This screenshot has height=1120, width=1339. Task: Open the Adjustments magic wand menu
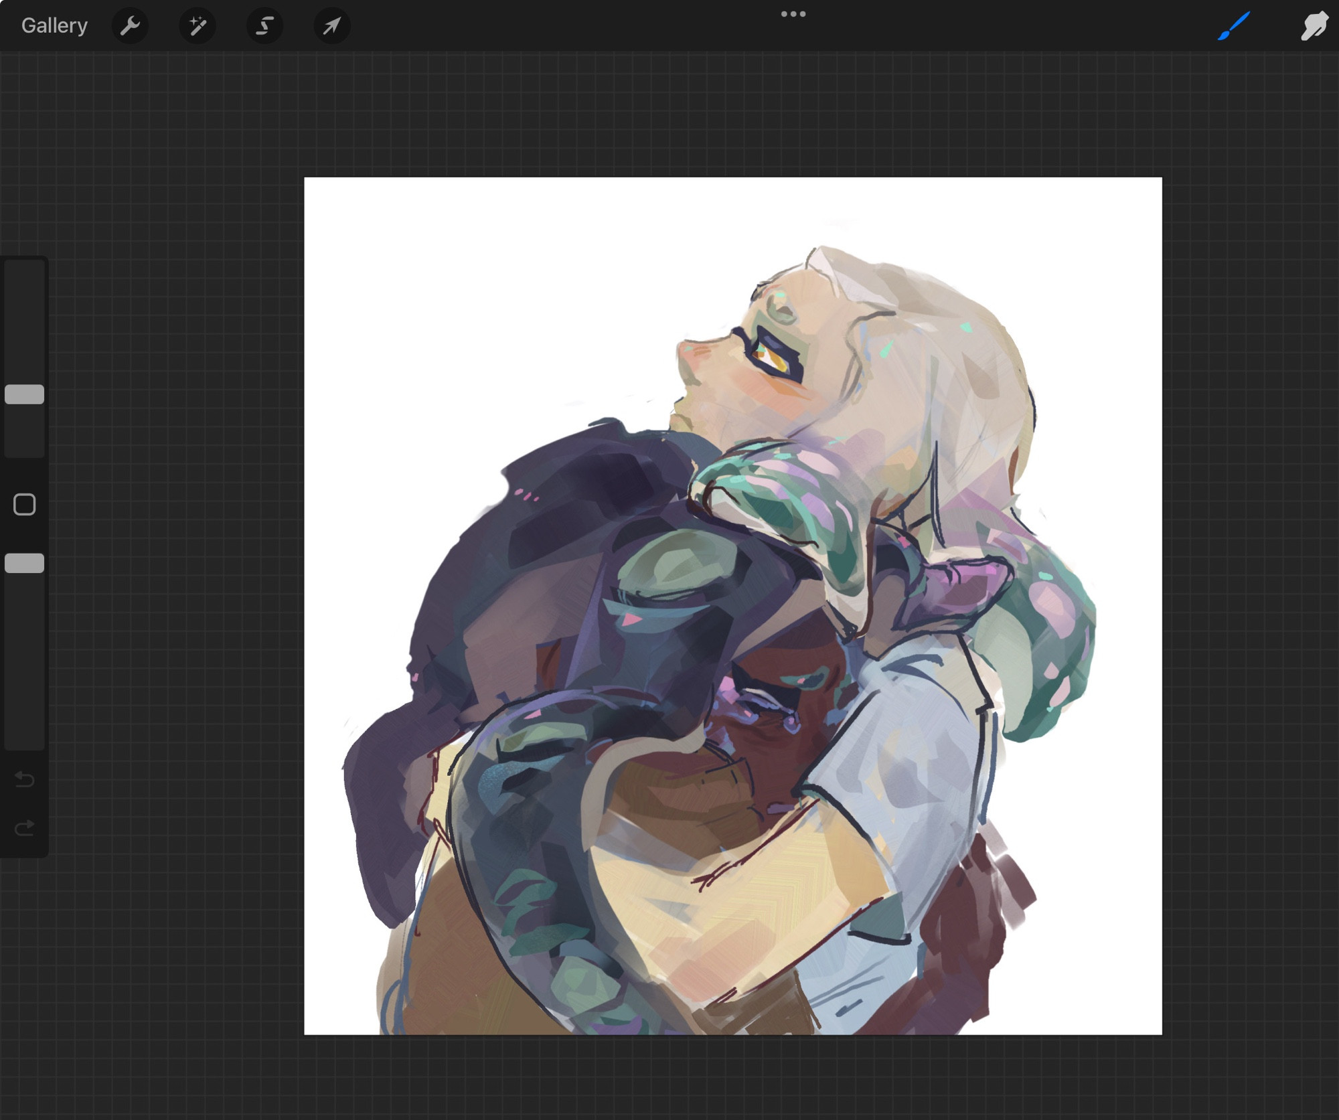point(198,26)
